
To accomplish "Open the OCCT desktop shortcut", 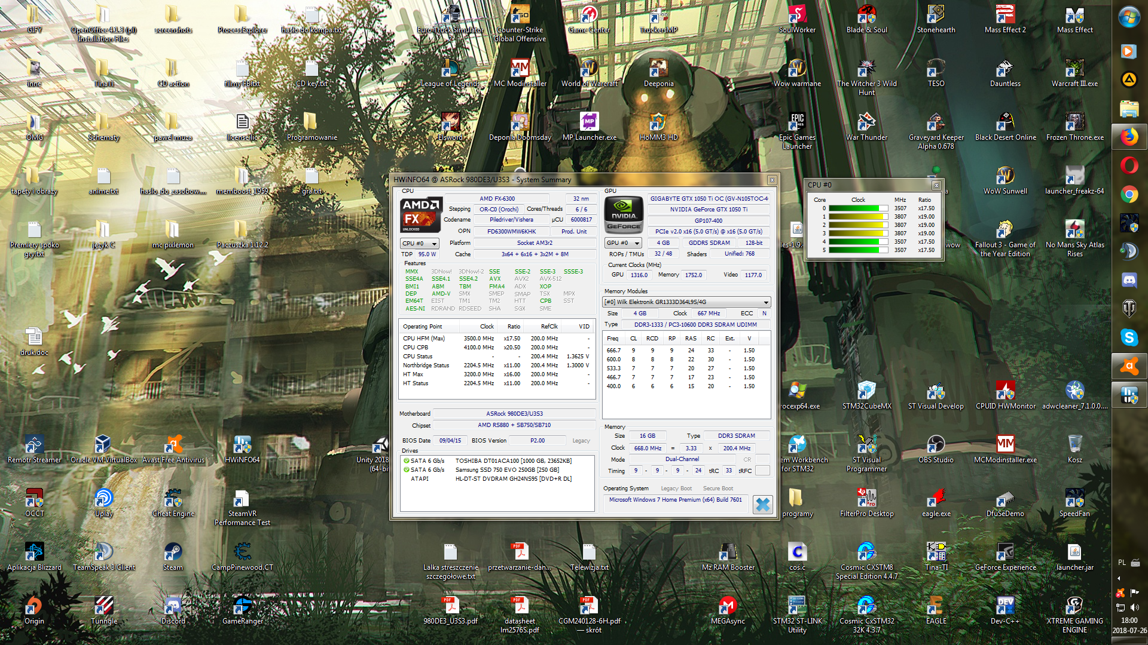I will 34,502.
